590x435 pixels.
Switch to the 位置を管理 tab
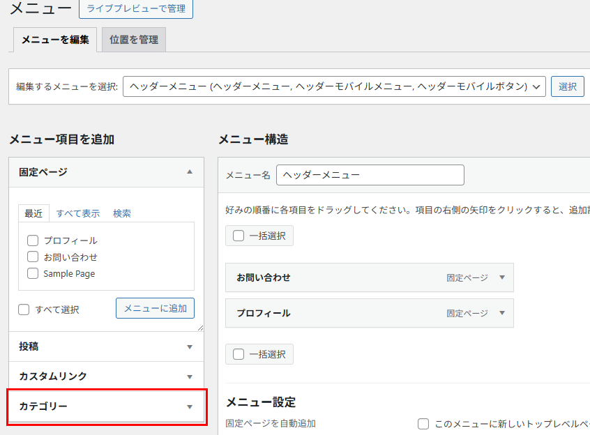[133, 40]
